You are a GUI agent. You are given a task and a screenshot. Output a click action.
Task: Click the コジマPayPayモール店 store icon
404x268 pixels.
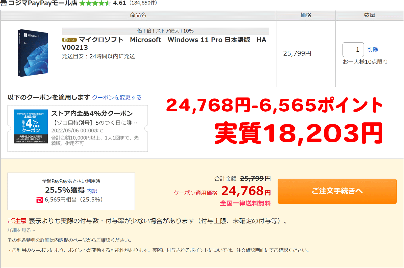click(4, 4)
